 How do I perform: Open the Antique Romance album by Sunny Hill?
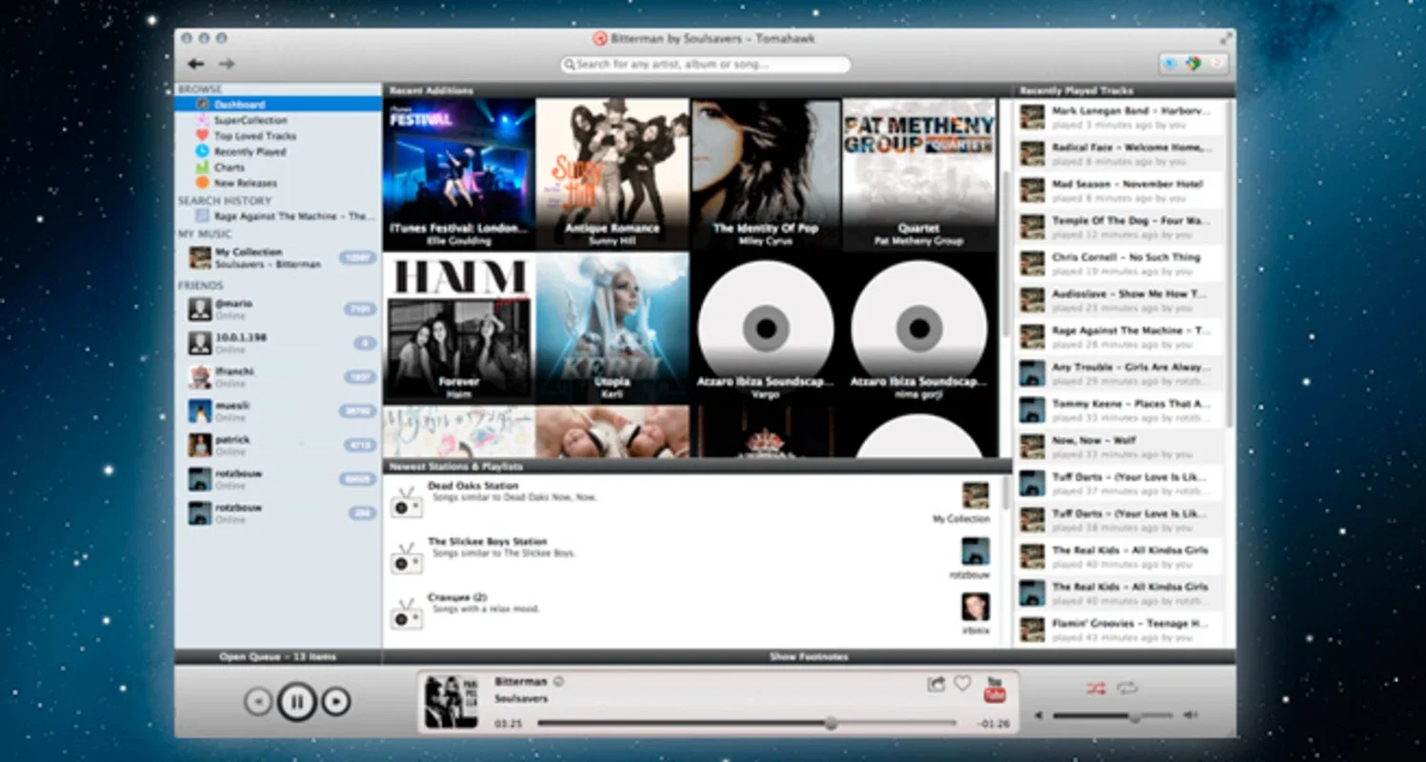pyautogui.click(x=613, y=174)
